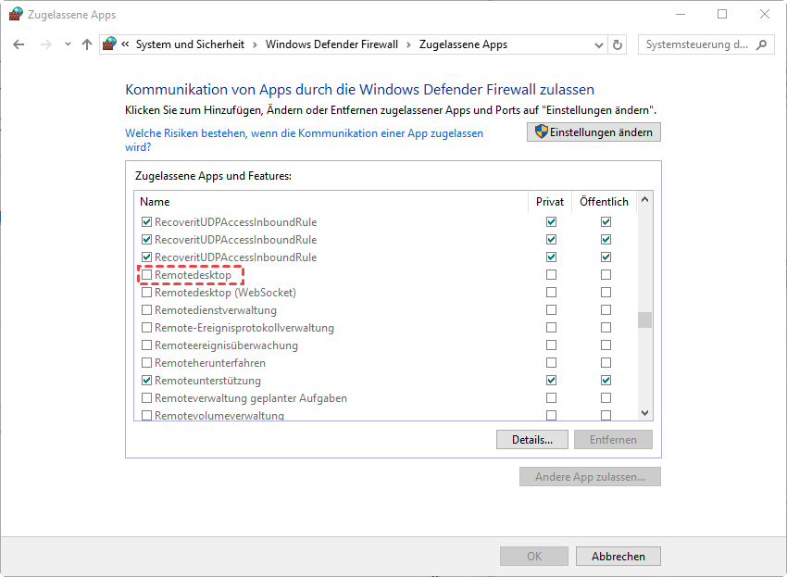Open System und Sicherheit breadcrumb
Viewport: 787px width, 577px height.
(190, 44)
